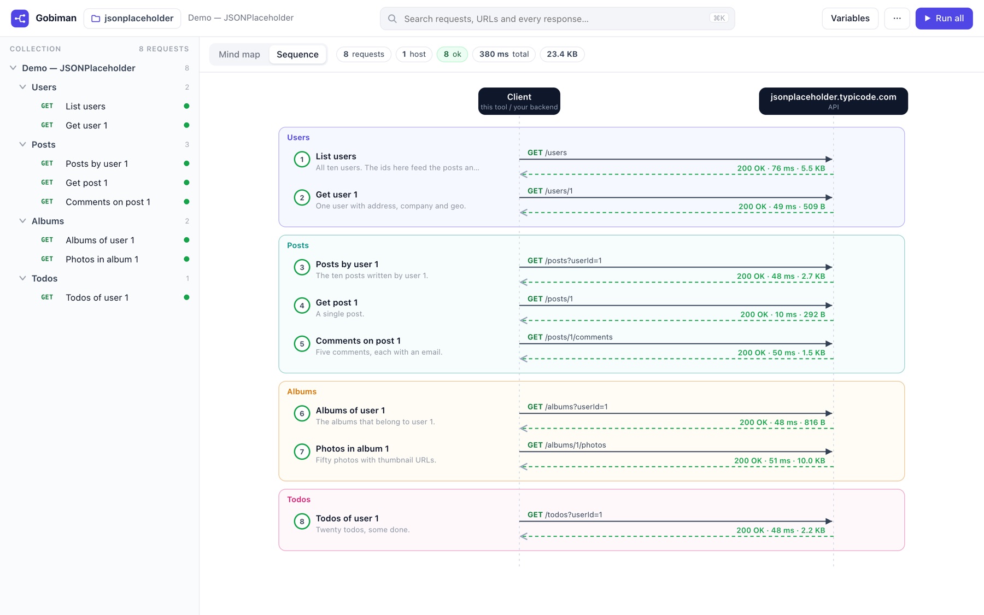This screenshot has height=615, width=984.
Task: Click the 380 ms total pill
Action: [504, 54]
